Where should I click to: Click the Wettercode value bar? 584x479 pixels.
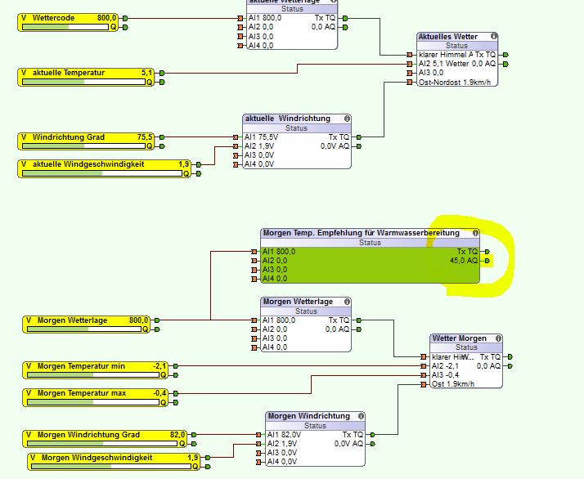pos(65,27)
